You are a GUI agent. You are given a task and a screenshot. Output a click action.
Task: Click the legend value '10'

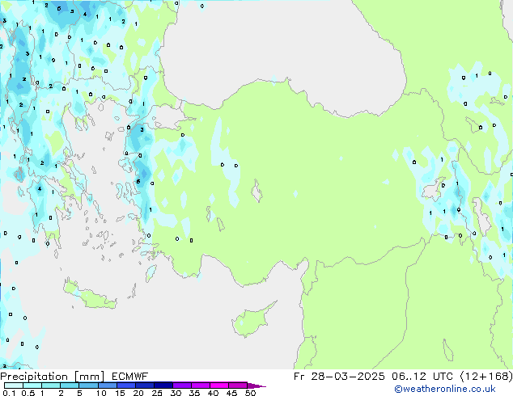(101, 393)
